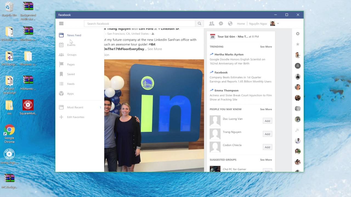Open San Francisco, CA location link

tap(128, 34)
